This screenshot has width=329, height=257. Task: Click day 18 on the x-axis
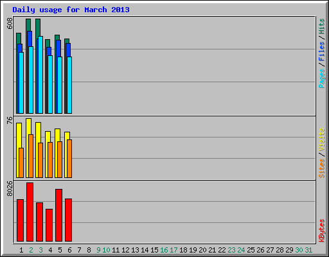tap(183, 250)
